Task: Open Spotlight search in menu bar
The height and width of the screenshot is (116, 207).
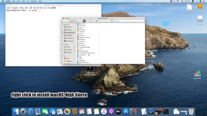Action: tap(197, 1)
